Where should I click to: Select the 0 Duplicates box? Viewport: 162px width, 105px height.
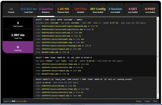[x=18, y=47]
